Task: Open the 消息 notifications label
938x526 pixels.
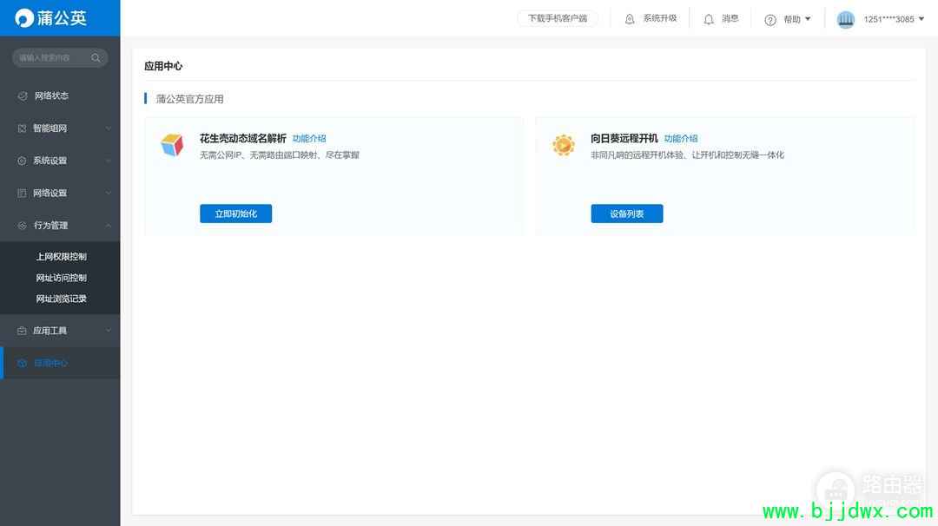Action: pyautogui.click(x=730, y=18)
